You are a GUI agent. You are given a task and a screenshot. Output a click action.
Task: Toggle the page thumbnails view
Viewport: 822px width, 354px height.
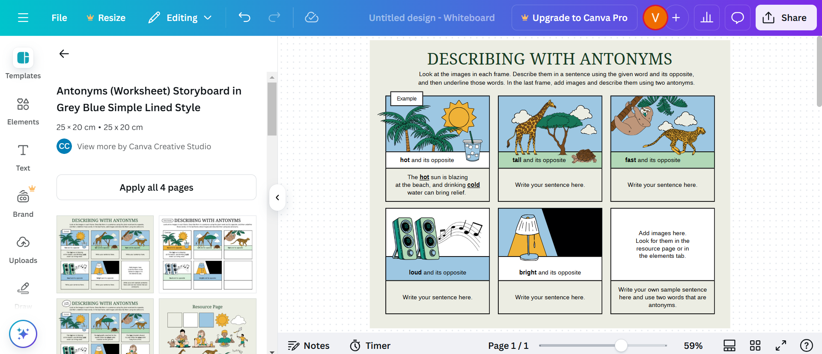tap(729, 345)
